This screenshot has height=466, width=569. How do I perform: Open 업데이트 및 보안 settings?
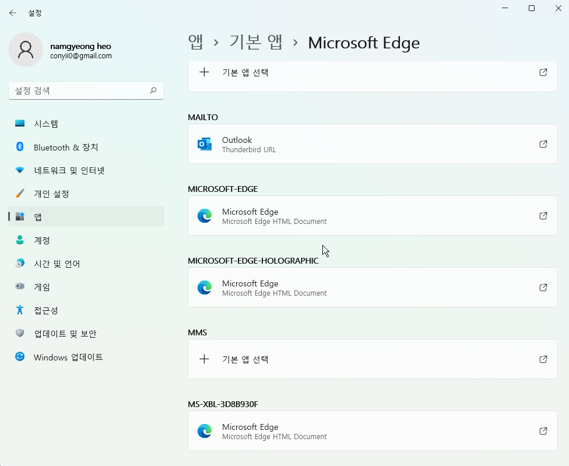tap(86, 333)
